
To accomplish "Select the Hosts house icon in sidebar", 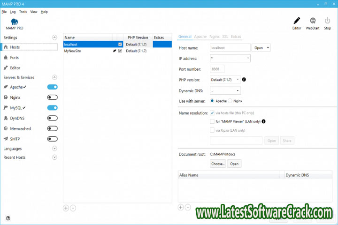I will click(x=6, y=47).
